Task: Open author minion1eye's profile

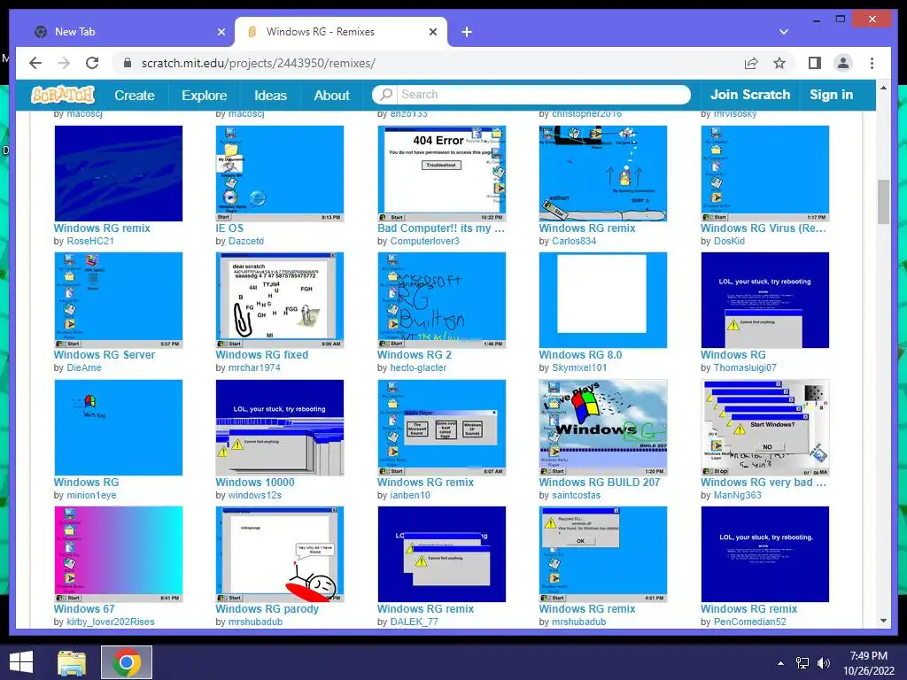Action: pos(91,496)
